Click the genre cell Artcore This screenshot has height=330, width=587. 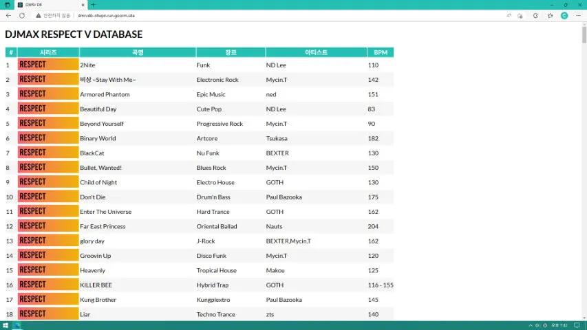click(x=207, y=138)
